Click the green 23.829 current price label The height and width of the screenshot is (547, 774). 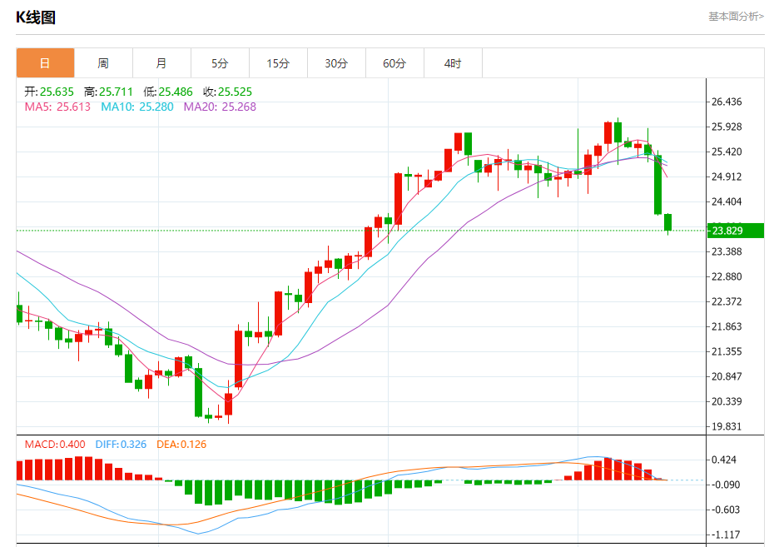(x=736, y=231)
